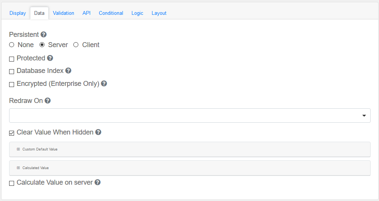
Task: Open the Layout tab
Action: [159, 13]
